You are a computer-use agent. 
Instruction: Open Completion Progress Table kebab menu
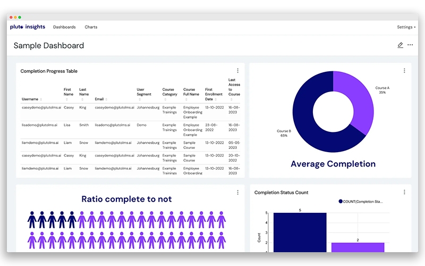(x=237, y=71)
